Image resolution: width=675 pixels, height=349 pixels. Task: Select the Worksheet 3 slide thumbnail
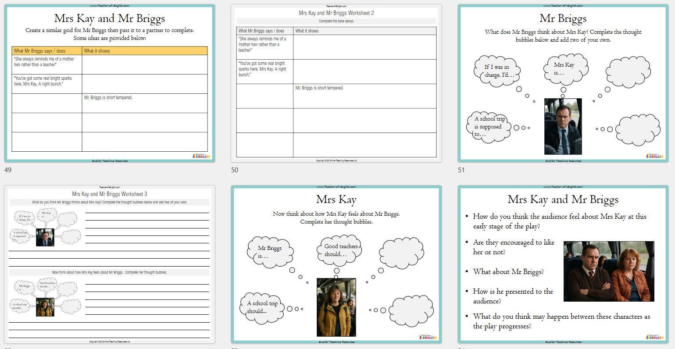click(x=110, y=264)
